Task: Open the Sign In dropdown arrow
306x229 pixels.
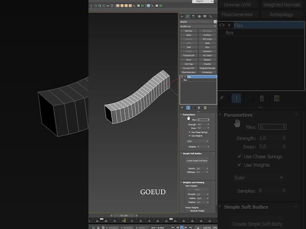Action: pos(212,1)
